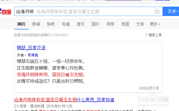Click the camera image-search icon
179x111 pixels.
coord(157,12)
